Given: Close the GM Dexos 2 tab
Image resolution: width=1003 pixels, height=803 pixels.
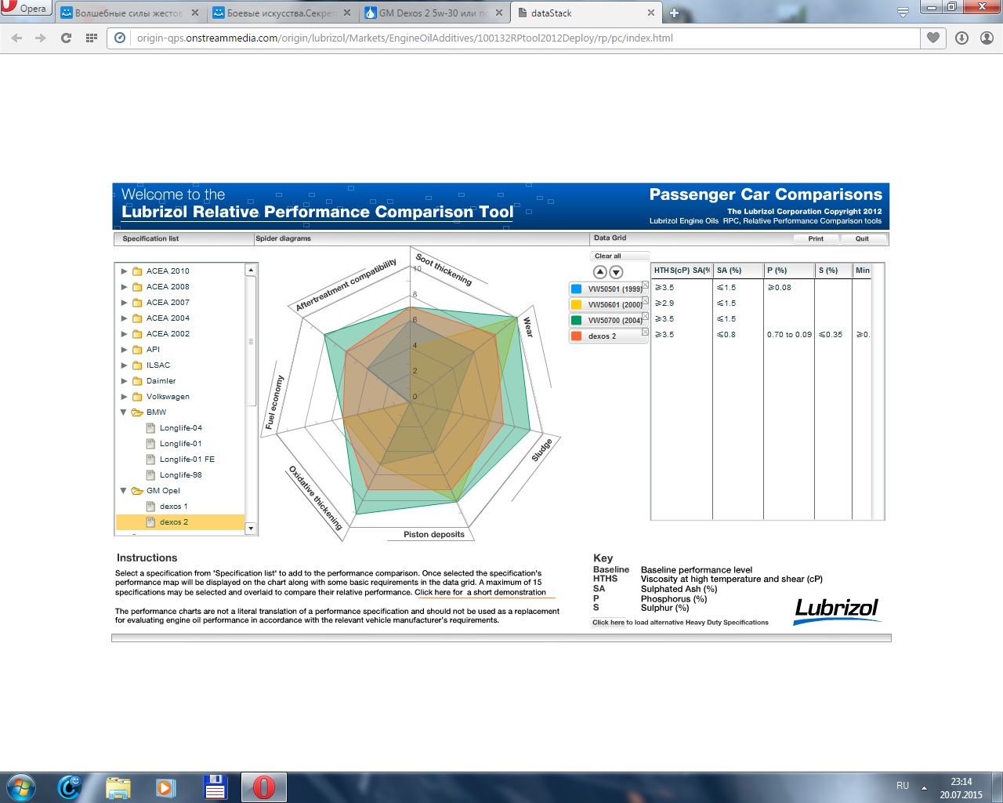Looking at the screenshot, I should click(498, 13).
